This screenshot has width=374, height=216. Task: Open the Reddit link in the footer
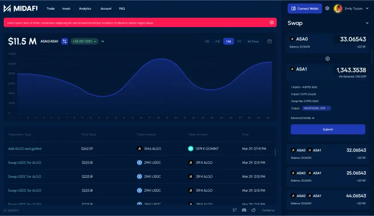click(x=253, y=210)
